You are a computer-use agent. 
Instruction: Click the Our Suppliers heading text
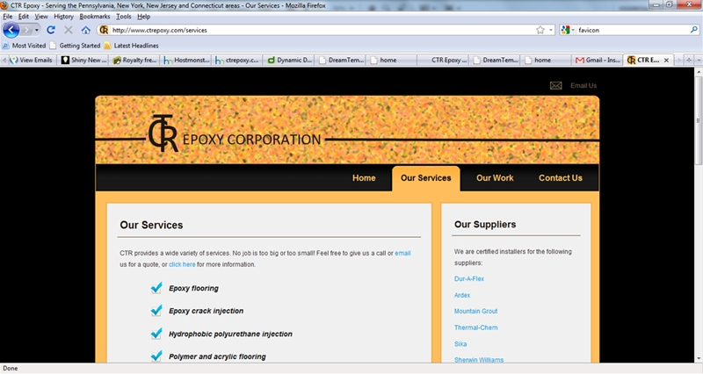(485, 225)
